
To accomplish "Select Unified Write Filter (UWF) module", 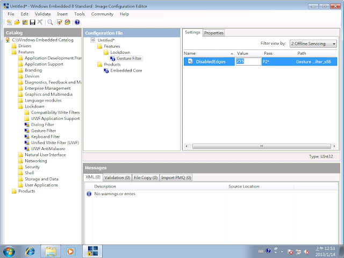I will click(x=55, y=143).
